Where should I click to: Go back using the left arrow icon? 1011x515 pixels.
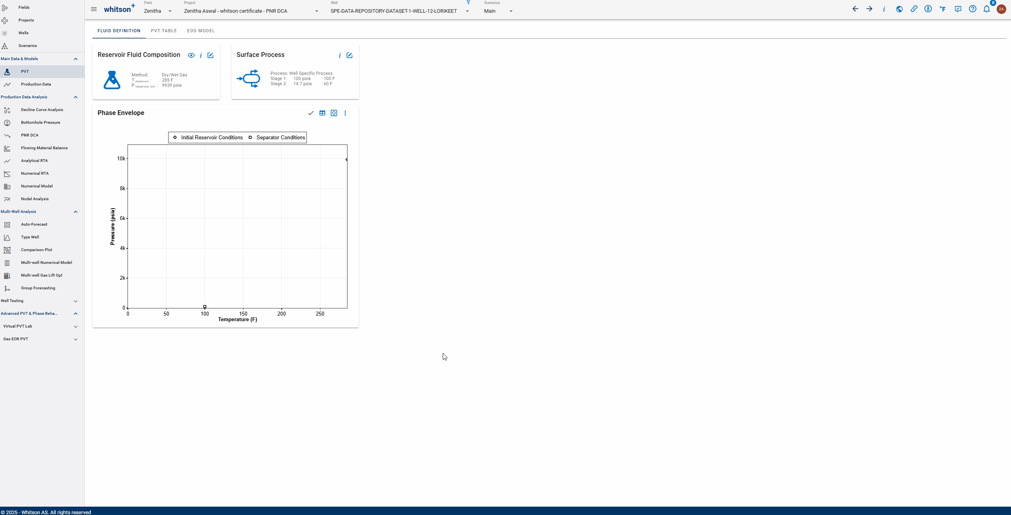pos(855,9)
